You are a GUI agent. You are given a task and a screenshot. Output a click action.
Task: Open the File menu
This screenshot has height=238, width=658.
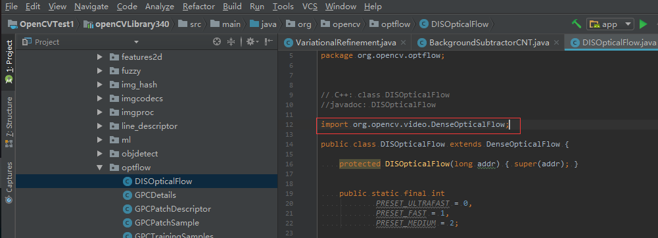[x=11, y=7]
